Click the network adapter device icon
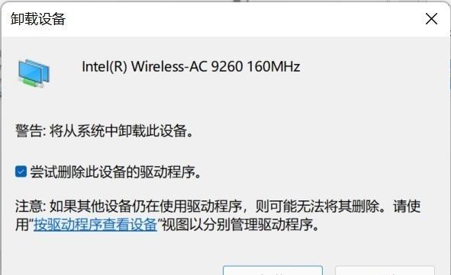 pos(34,73)
